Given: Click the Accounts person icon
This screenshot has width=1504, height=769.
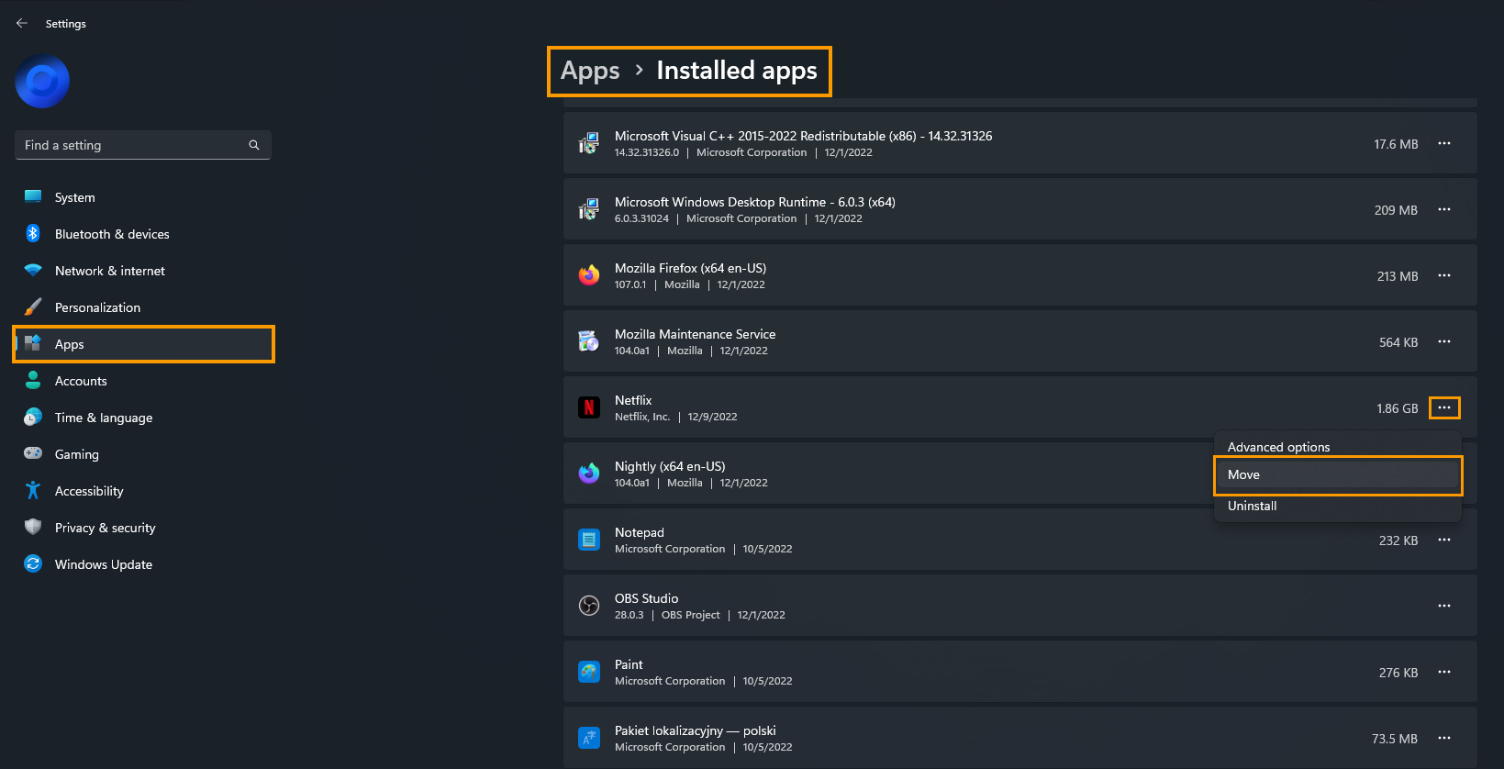Looking at the screenshot, I should click(33, 380).
